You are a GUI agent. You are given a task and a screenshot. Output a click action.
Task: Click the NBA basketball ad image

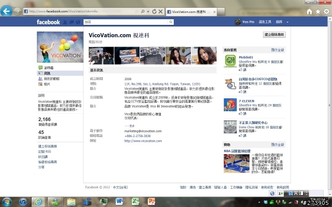[x=237, y=164]
